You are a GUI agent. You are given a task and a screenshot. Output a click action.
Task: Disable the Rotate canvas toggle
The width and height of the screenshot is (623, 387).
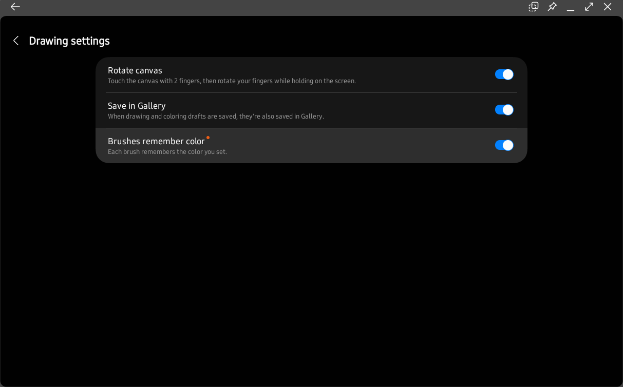[504, 74]
